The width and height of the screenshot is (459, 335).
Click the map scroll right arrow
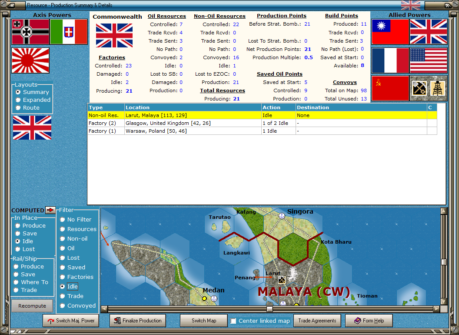(436, 308)
